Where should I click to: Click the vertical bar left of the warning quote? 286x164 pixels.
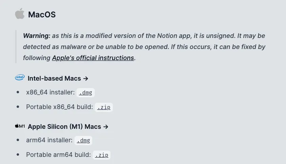pos(16,47)
